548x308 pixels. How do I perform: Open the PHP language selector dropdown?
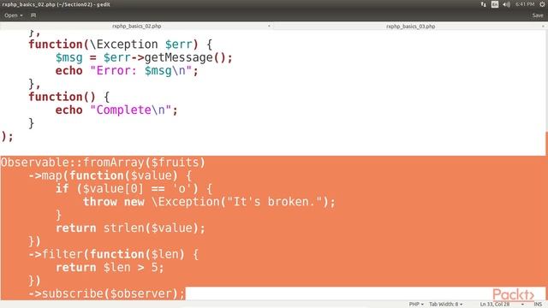point(416,305)
